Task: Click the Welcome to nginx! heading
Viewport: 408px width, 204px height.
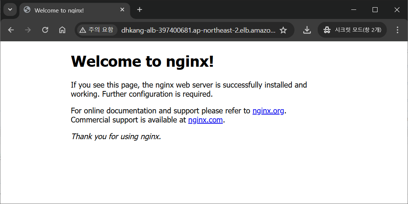Action: (x=142, y=61)
